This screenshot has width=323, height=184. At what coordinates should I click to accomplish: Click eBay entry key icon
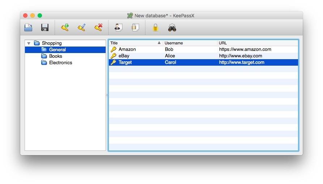pyautogui.click(x=114, y=56)
